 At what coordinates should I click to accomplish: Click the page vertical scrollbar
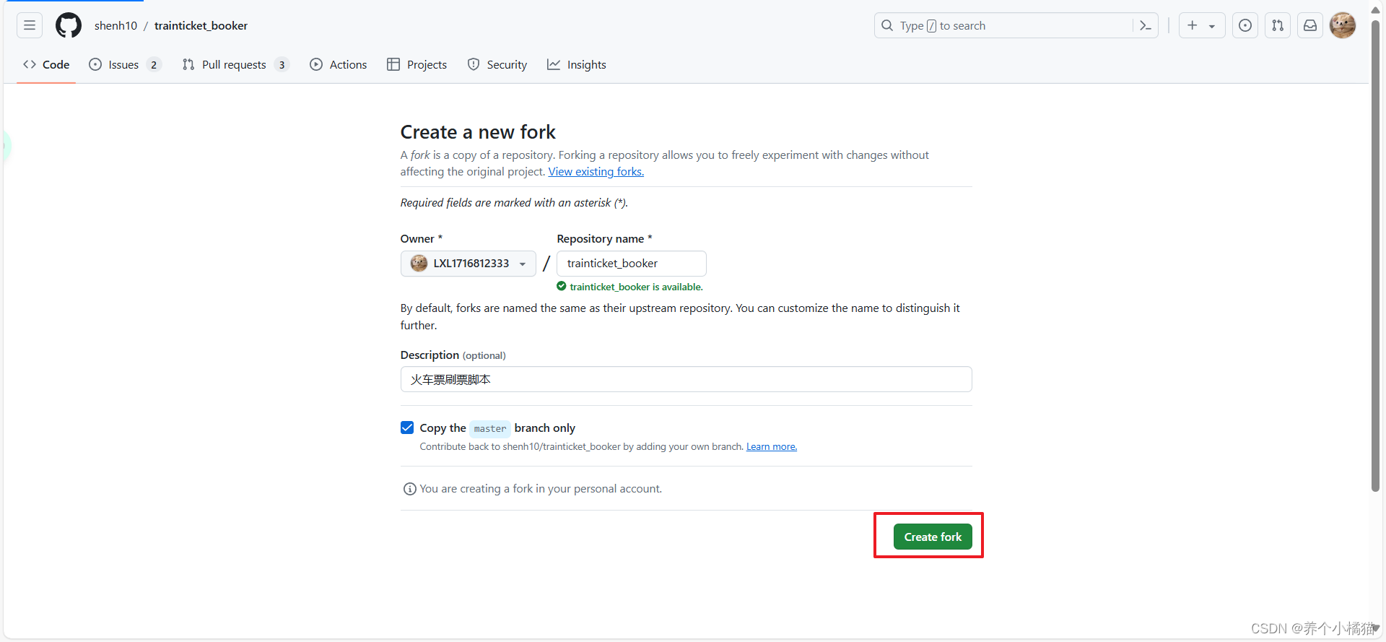tap(1376, 256)
